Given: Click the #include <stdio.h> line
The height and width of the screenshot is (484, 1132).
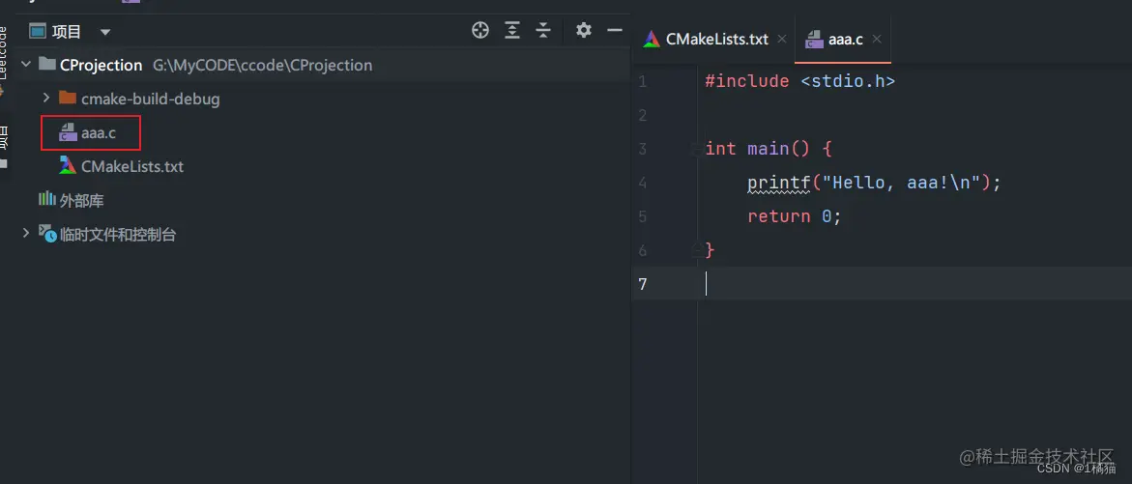Looking at the screenshot, I should point(799,81).
